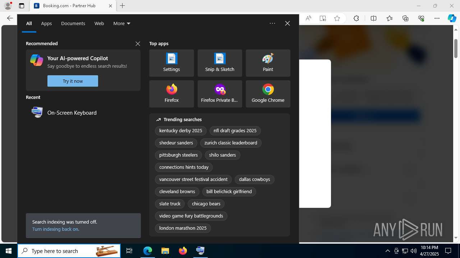Open Edge favorites list
Viewport: 460px width, 258px height.
coord(390,18)
